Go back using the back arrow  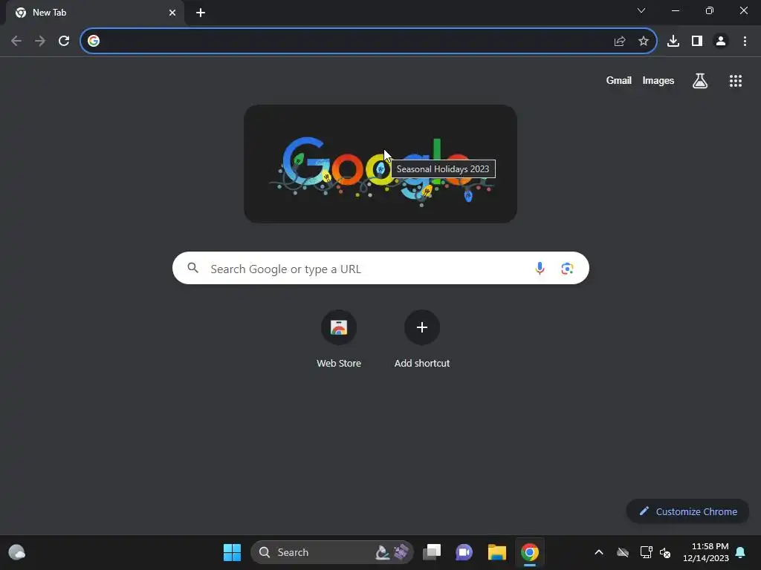pyautogui.click(x=16, y=42)
